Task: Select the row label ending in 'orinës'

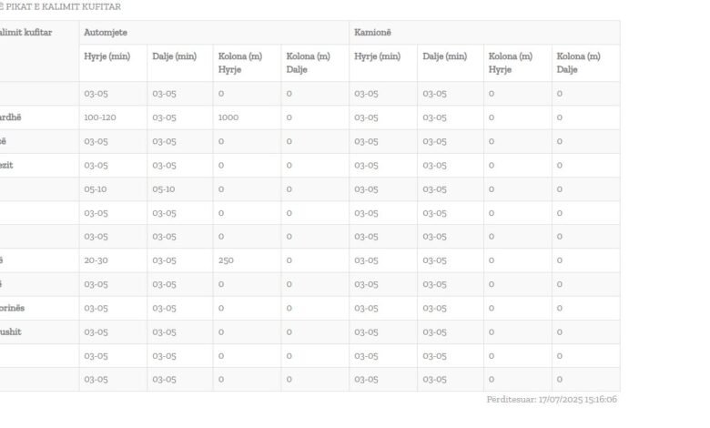Action: point(12,308)
